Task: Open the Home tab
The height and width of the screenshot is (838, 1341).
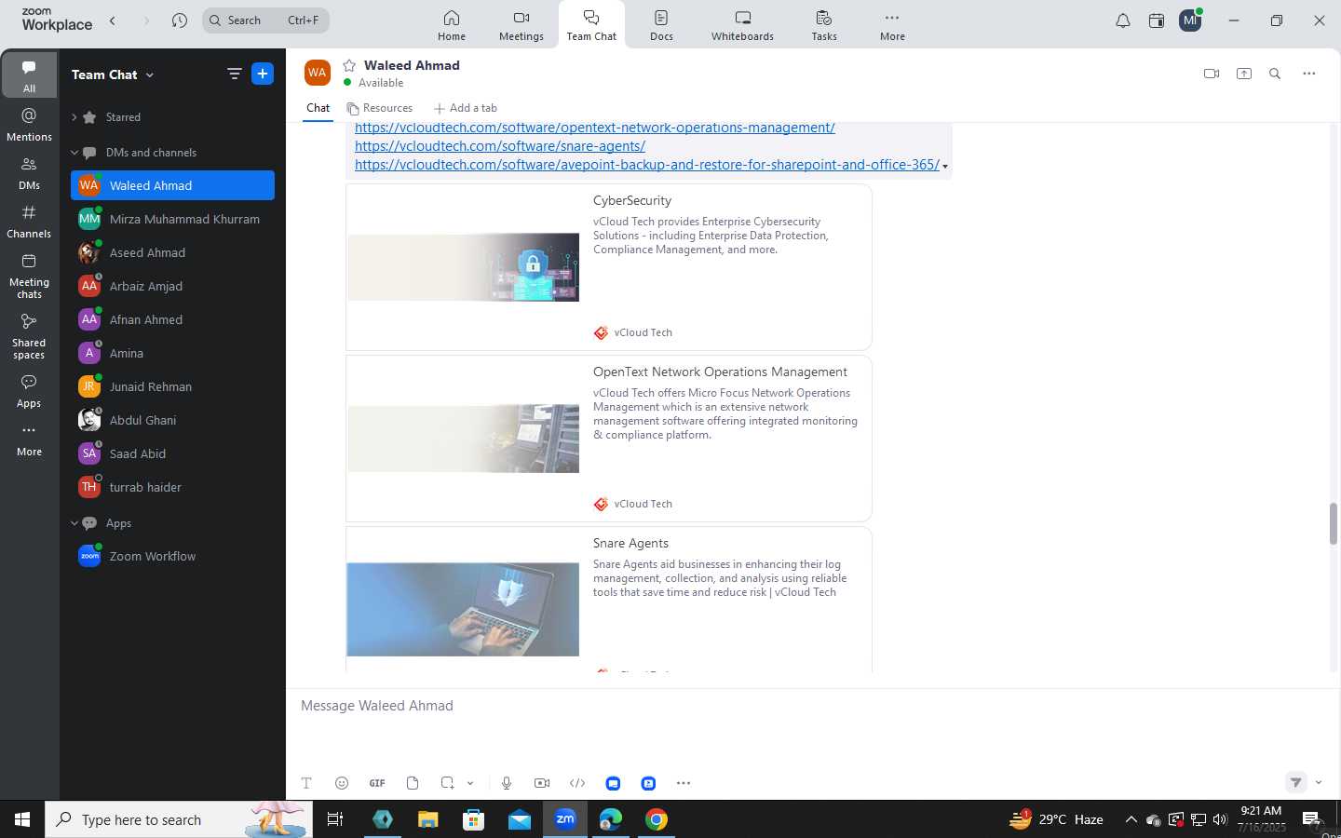Action: pos(452,25)
